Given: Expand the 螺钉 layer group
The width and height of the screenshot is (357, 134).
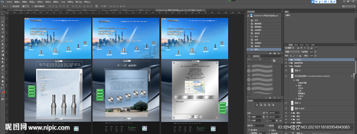Looking at the screenshot, I should (x=292, y=113).
